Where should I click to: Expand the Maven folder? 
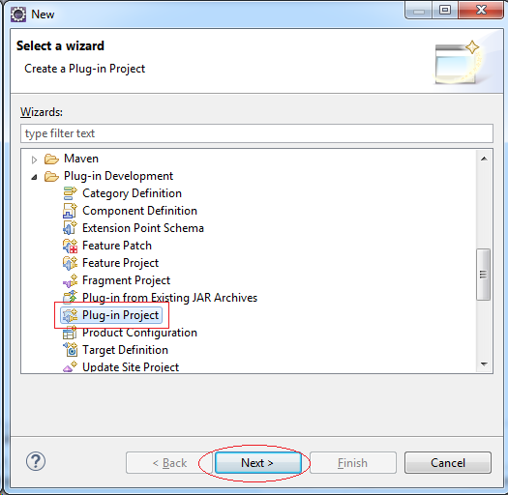(34, 160)
